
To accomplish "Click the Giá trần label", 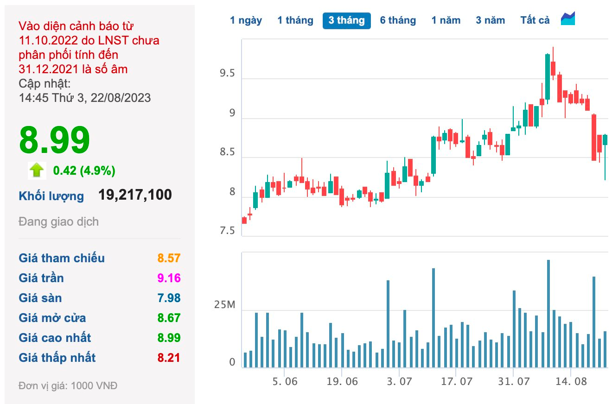I will [x=41, y=278].
